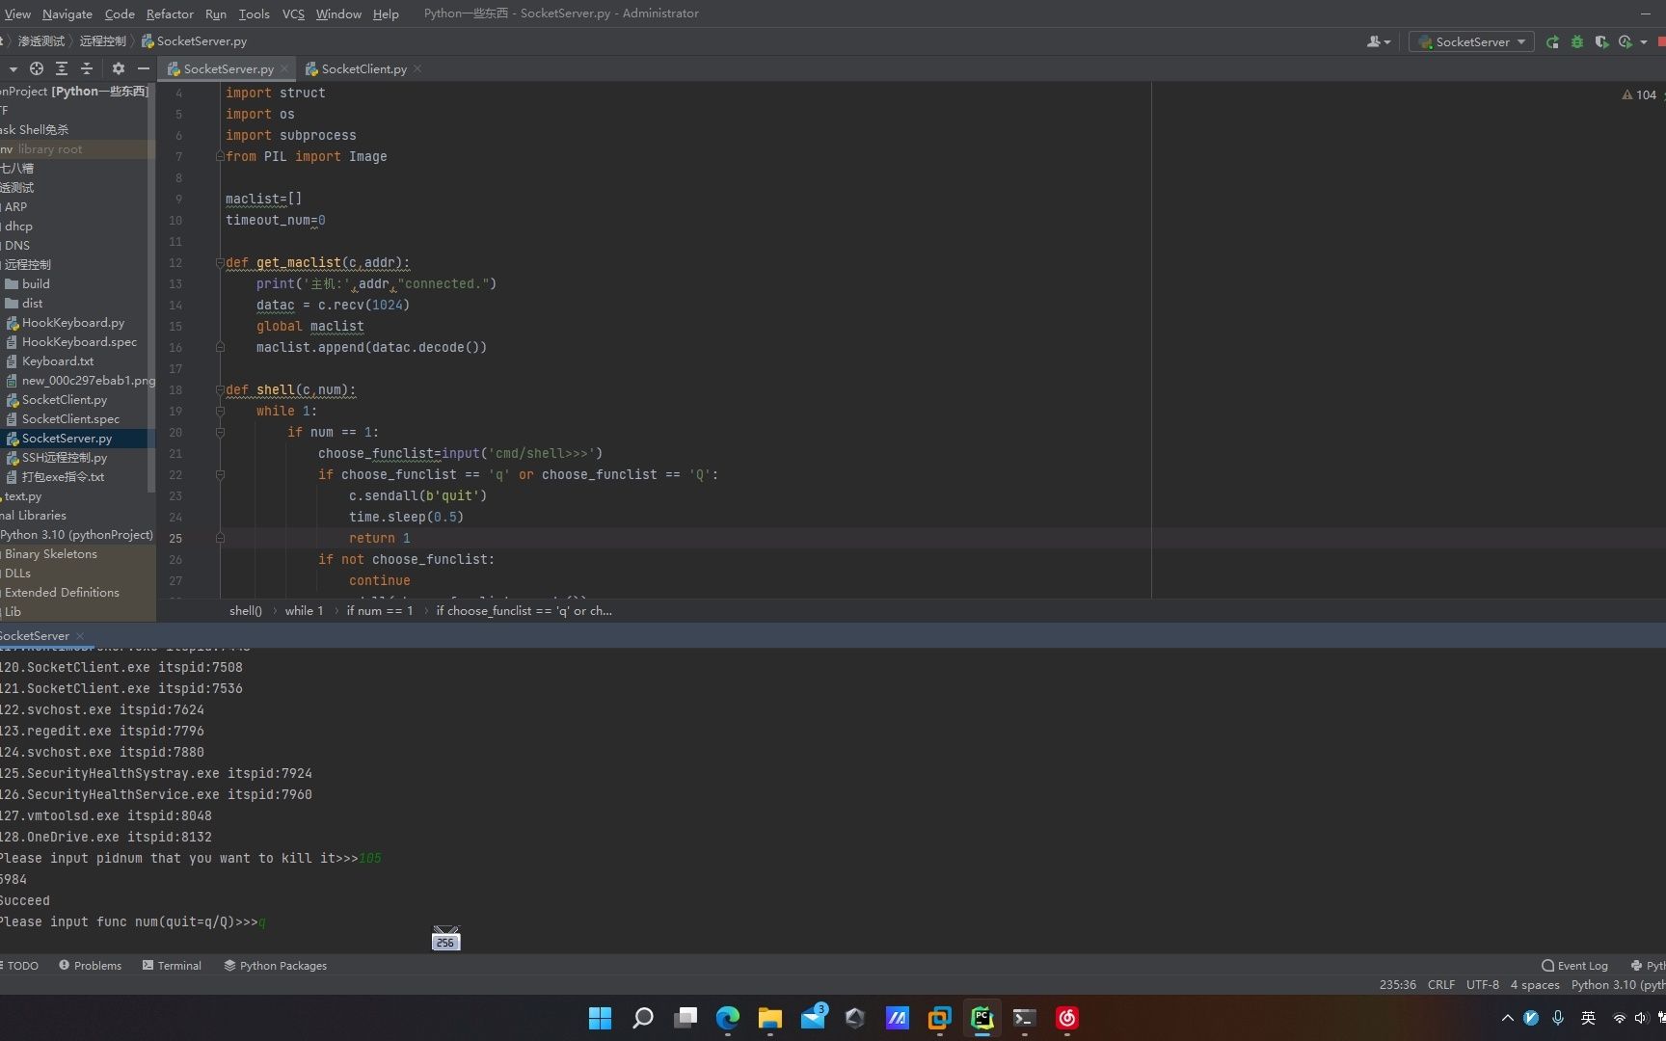The height and width of the screenshot is (1041, 1666).
Task: Open the TODO tool window
Action: coord(20,965)
